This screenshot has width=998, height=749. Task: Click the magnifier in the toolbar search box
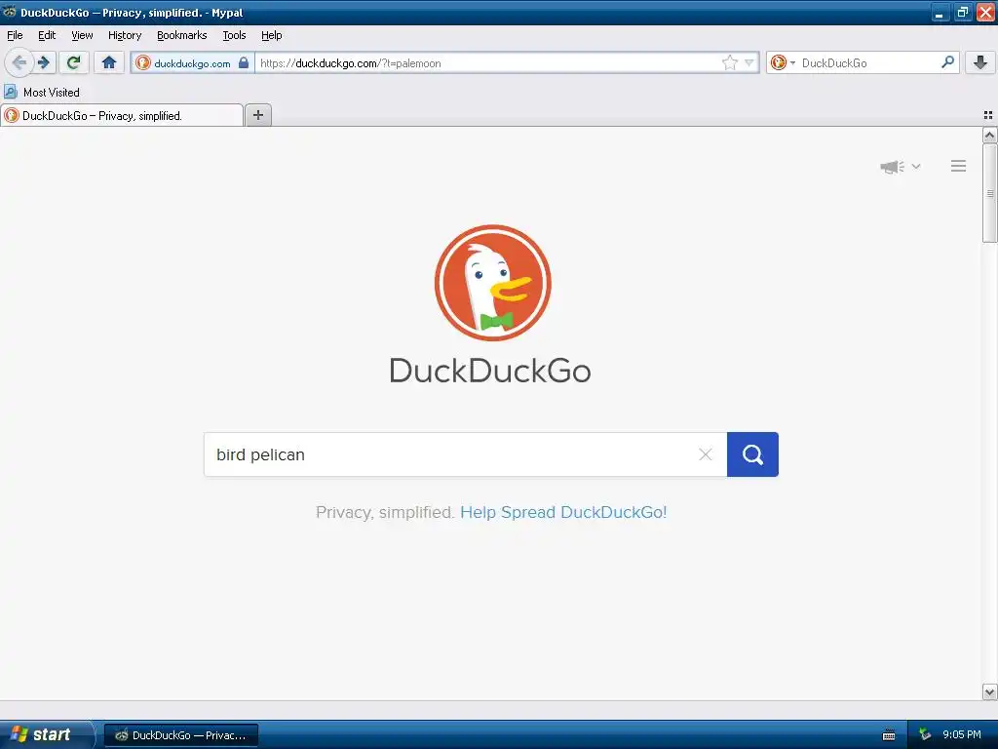point(947,61)
